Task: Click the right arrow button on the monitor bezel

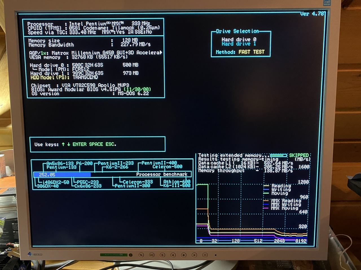Action: 194,255
